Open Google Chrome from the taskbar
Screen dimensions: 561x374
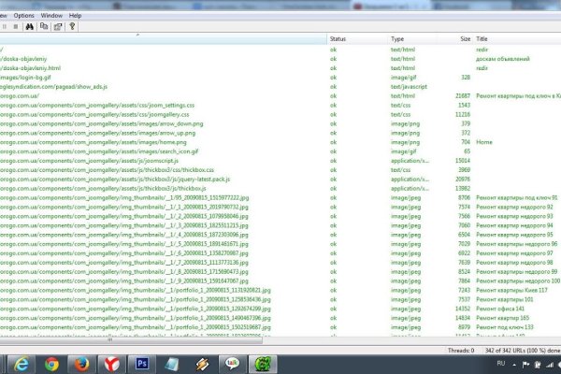pos(51,364)
